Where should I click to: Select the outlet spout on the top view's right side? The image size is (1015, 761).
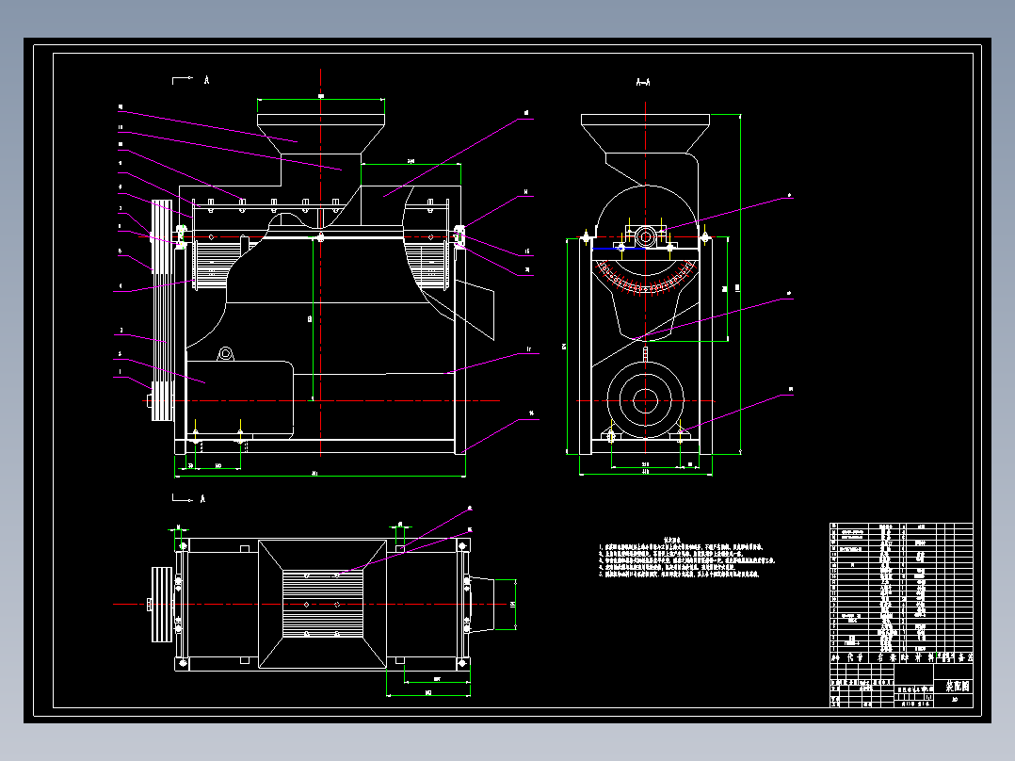(482, 604)
